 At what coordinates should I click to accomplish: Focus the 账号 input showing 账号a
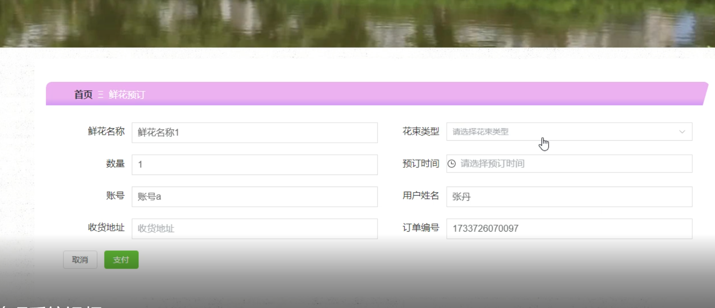tap(254, 196)
